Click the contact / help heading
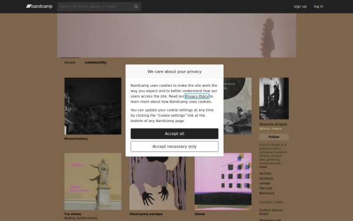The height and width of the screenshot is (221, 353). coord(271,202)
